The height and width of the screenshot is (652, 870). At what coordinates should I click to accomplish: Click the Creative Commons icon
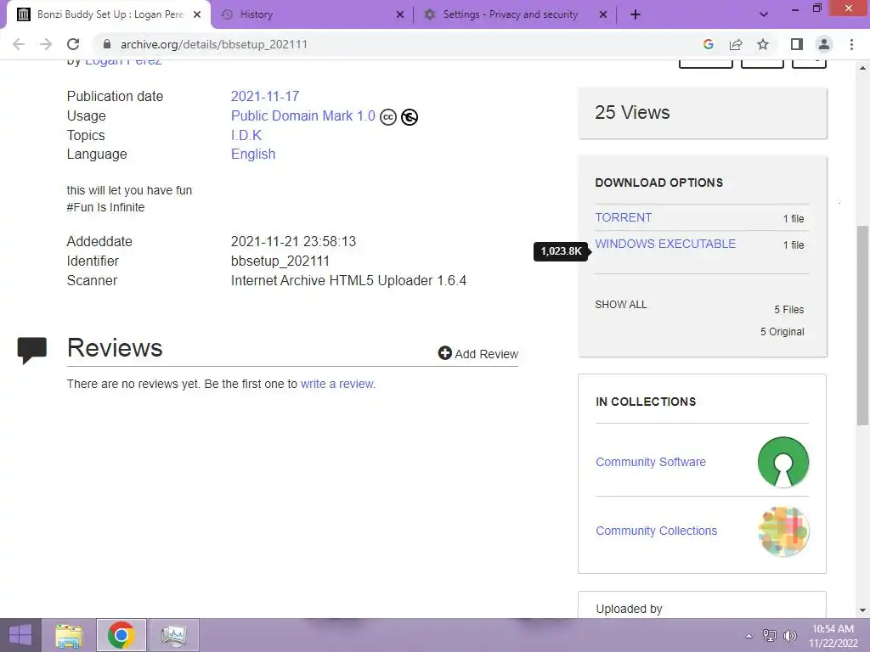387,117
